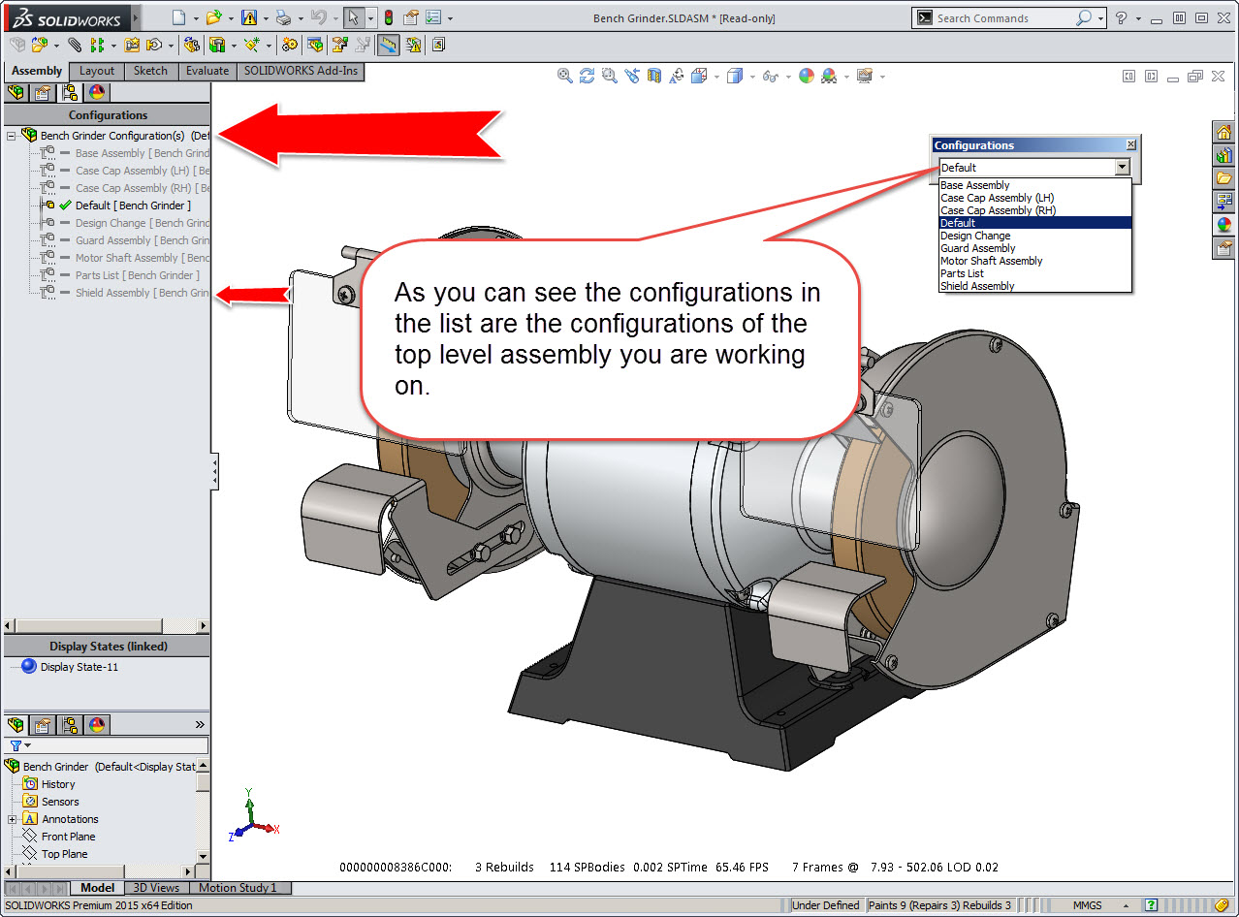Select Front Plane in feature tree
Screen dimensions: 1239x917
tap(68, 837)
